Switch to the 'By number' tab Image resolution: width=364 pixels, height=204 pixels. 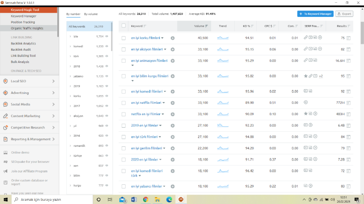[73, 14]
